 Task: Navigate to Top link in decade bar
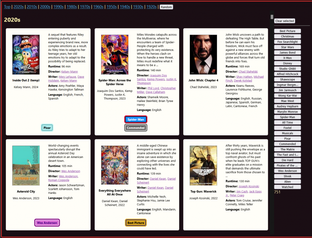click(x=7, y=7)
